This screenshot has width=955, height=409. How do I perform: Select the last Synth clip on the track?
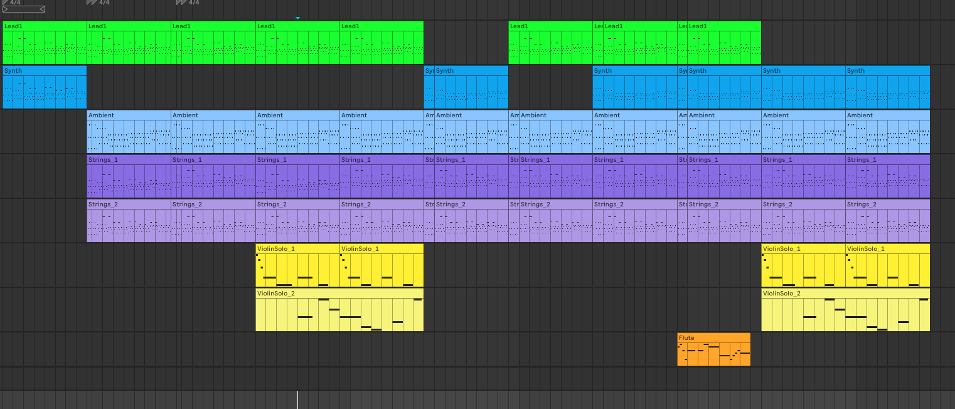pos(887,87)
